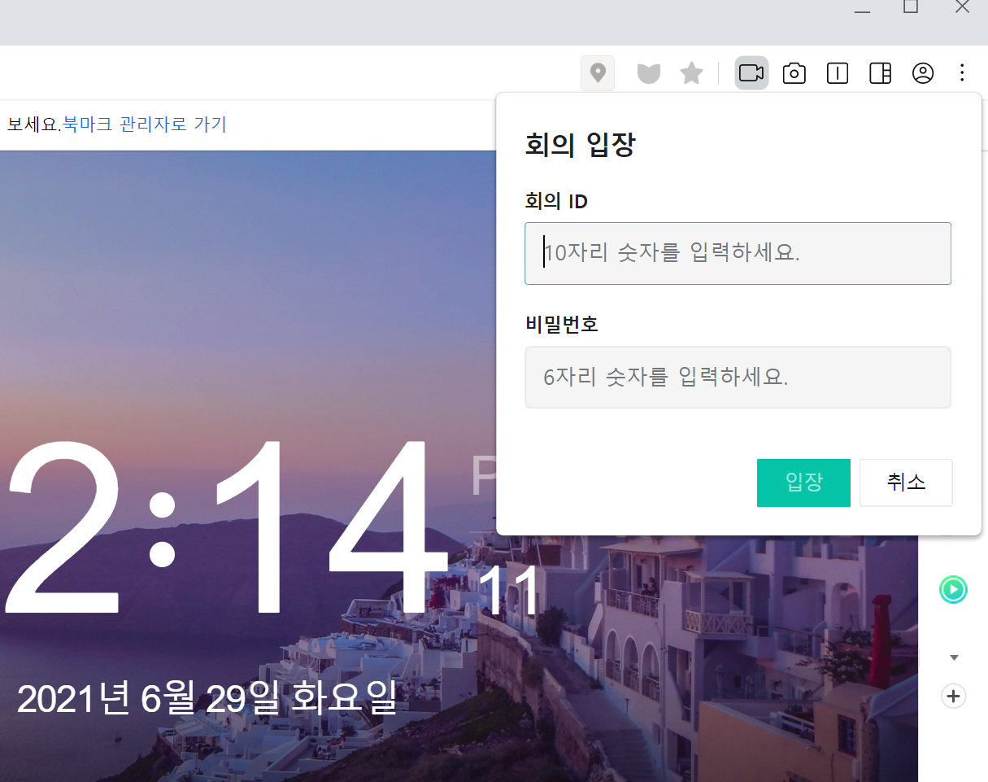Toggle the sidebar panel icon

pos(880,73)
